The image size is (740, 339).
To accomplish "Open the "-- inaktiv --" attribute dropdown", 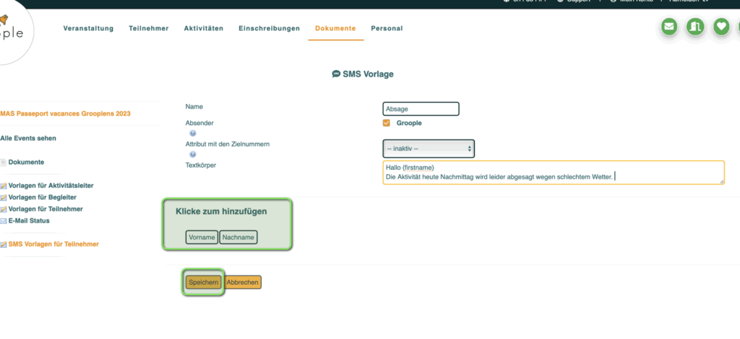I will point(429,148).
